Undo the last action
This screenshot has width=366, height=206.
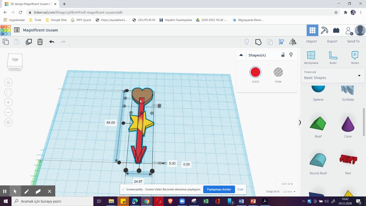click(52, 42)
